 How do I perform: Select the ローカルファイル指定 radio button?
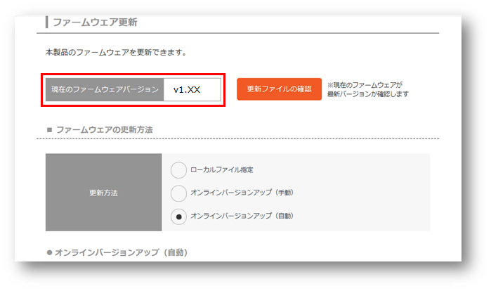179,170
